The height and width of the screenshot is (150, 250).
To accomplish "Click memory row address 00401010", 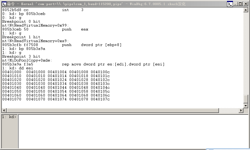I will point(12,76).
